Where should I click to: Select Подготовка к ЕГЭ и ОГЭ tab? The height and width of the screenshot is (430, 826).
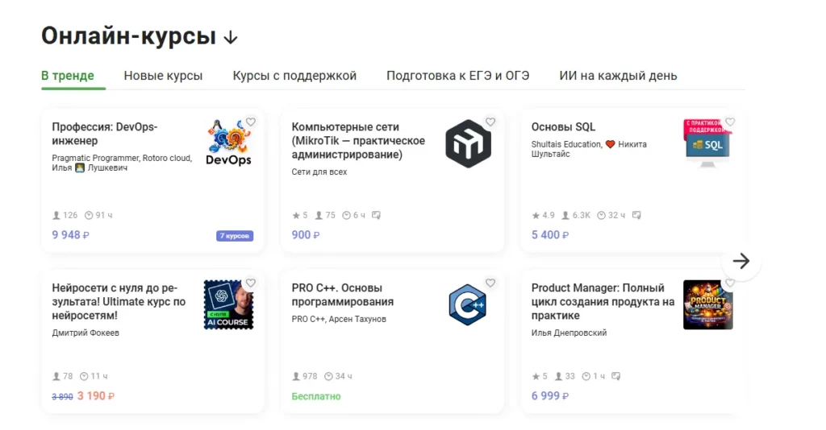[457, 76]
